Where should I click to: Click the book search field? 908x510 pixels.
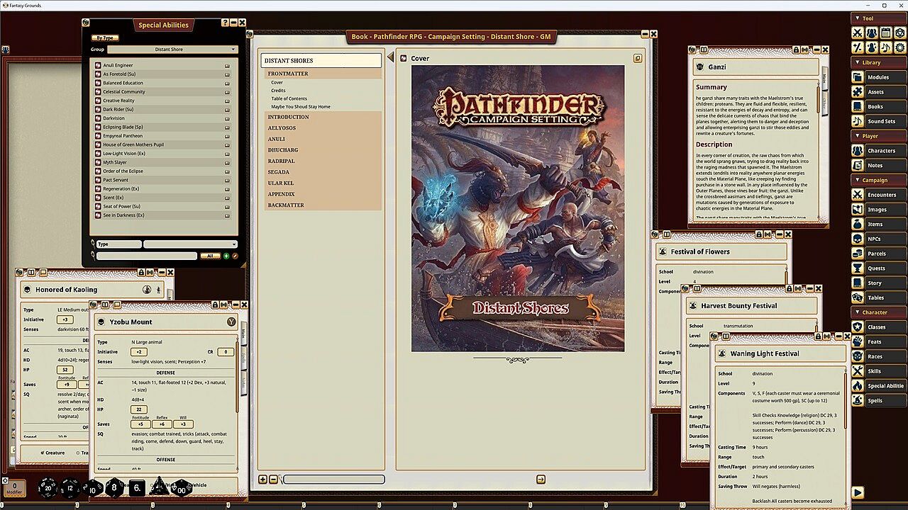(x=333, y=480)
